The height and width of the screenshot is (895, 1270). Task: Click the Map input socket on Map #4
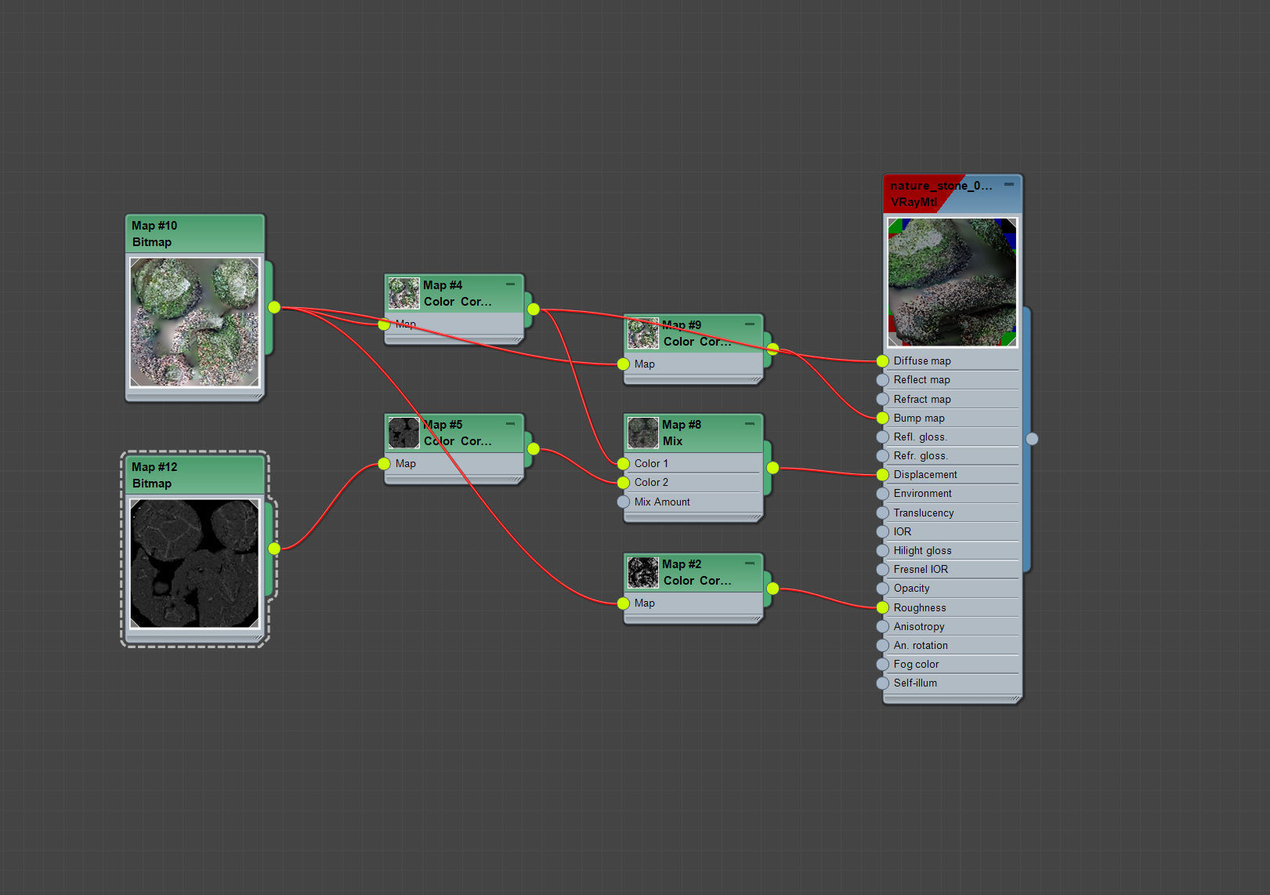coord(384,324)
